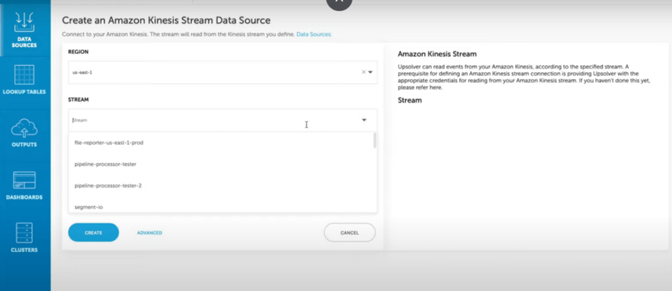Click the us-east-1 region value
Viewport: 672px width, 291px height.
click(82, 72)
